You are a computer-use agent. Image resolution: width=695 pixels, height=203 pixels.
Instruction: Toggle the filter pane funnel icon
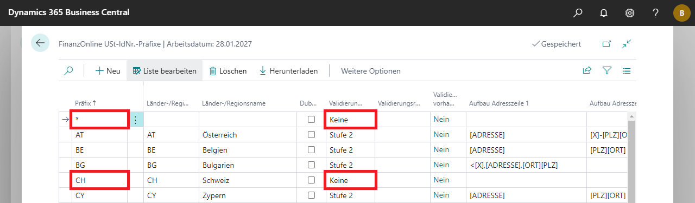[x=607, y=70]
